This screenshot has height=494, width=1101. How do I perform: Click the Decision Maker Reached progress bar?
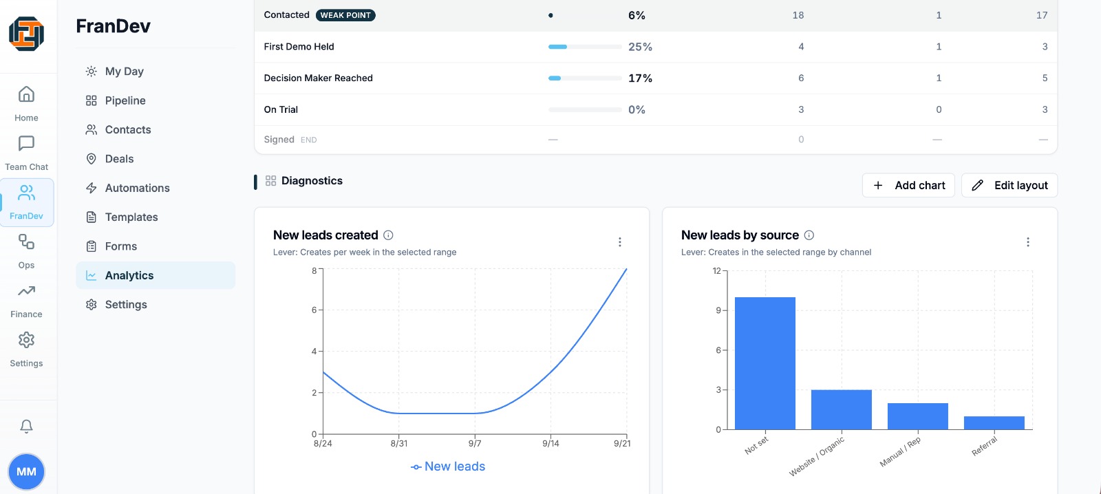(x=585, y=78)
